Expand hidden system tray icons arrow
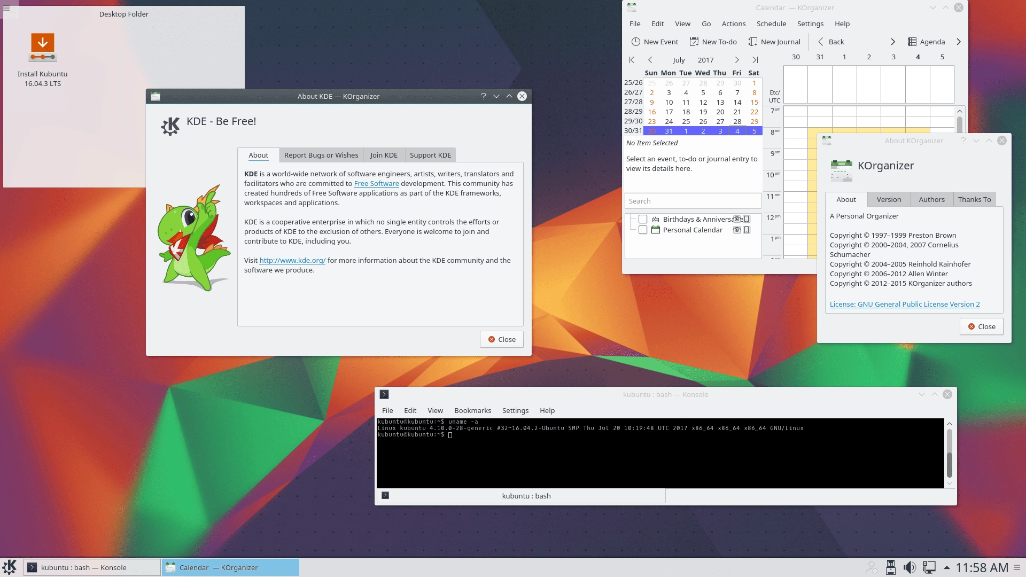The height and width of the screenshot is (577, 1026). point(947,567)
